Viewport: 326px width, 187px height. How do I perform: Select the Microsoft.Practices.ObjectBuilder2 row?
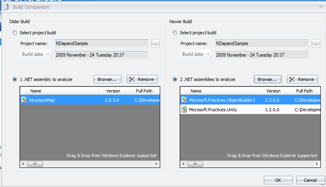pos(250,100)
